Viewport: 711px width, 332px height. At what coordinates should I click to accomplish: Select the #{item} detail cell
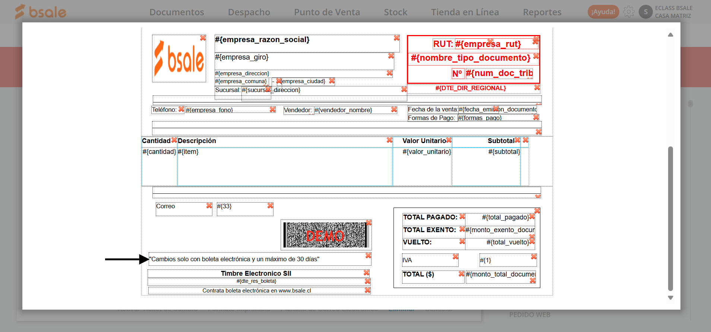(285, 166)
